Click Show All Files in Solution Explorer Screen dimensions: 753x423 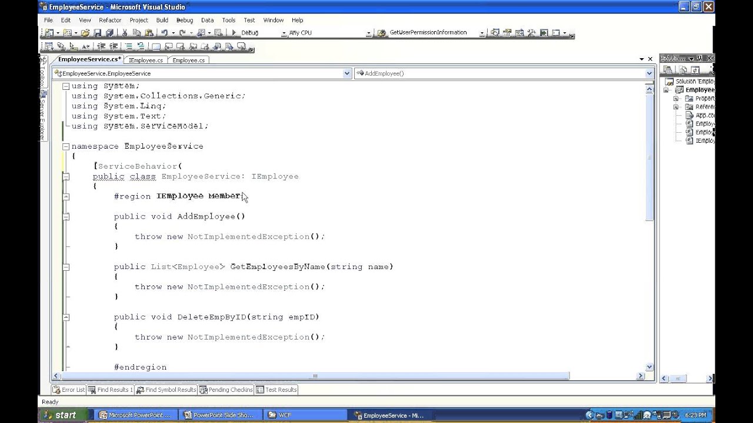click(x=682, y=69)
